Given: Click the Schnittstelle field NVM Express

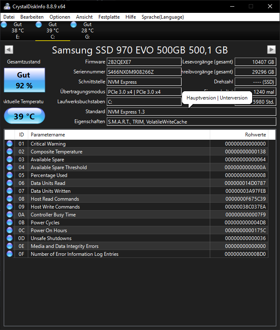Looking at the screenshot, I should point(144,82).
